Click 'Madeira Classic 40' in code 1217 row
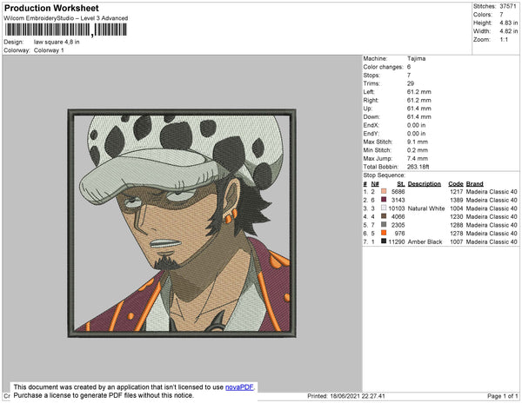The height and width of the screenshot is (403, 522). (492, 192)
